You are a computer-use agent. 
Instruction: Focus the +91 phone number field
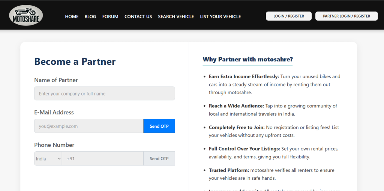pyautogui.click(x=103, y=158)
